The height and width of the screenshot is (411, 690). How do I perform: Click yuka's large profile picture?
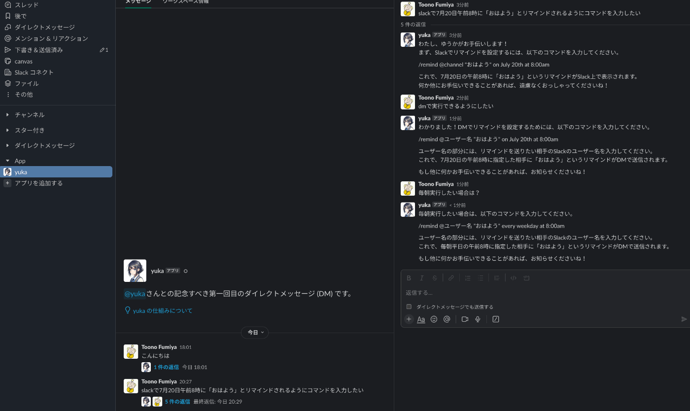135,271
